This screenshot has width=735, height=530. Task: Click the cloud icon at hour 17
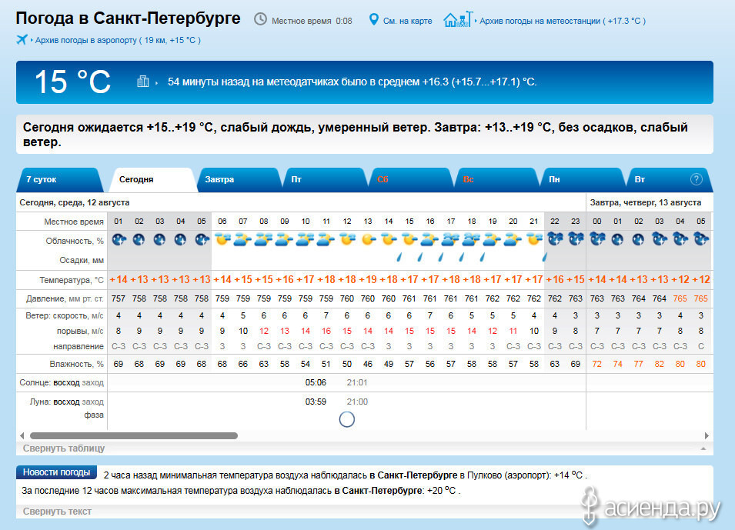pos(450,239)
